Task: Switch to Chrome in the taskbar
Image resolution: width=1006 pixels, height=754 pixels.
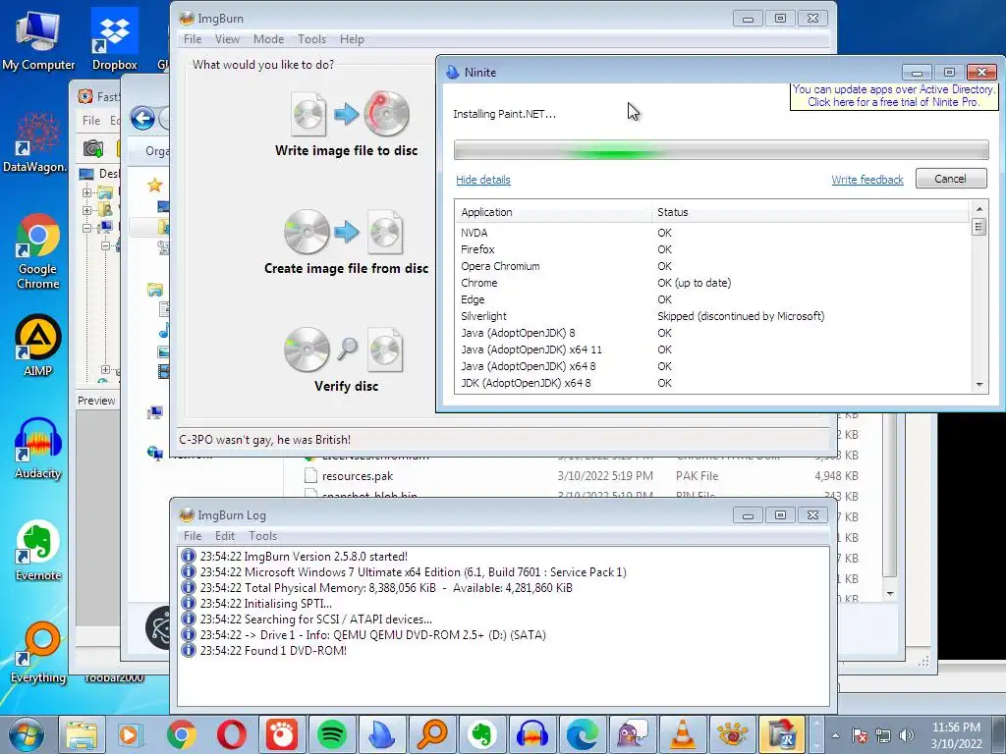Action: click(182, 734)
